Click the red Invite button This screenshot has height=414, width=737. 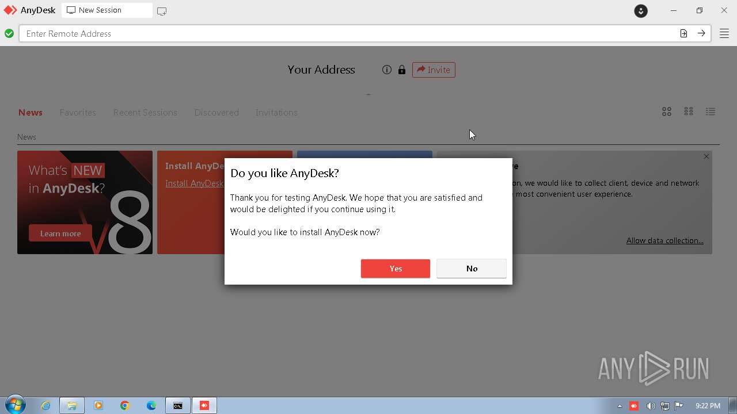click(434, 70)
